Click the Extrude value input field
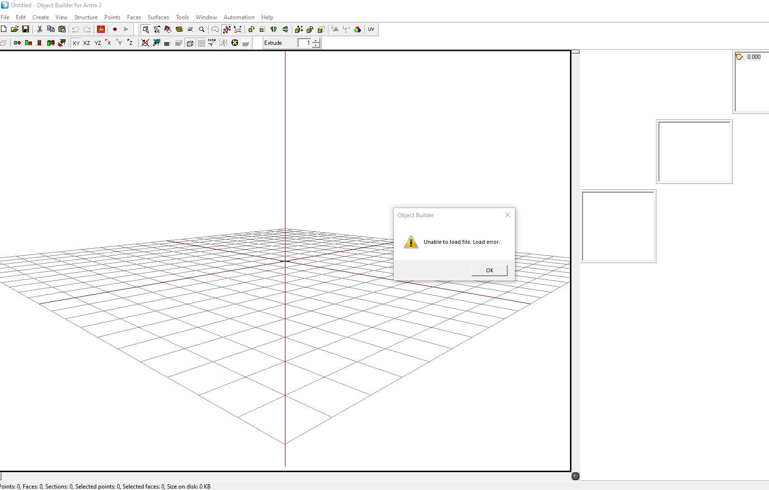This screenshot has width=769, height=490. tap(304, 43)
